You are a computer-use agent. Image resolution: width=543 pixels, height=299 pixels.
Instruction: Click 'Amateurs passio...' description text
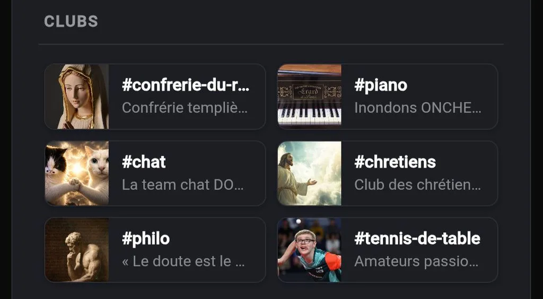click(x=417, y=262)
